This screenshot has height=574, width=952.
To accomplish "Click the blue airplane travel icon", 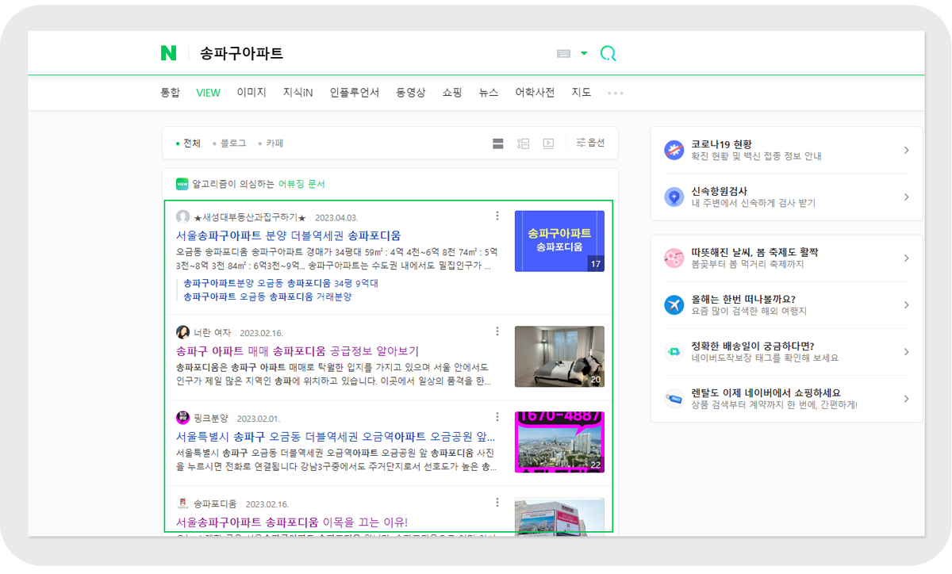I will 674,305.
